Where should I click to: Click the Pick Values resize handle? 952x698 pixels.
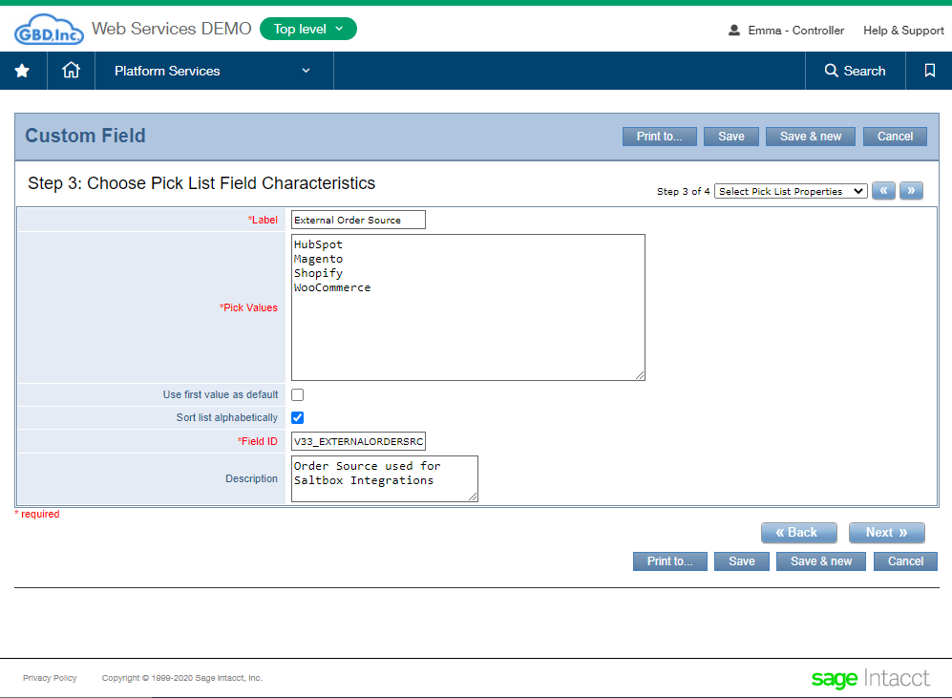(640, 375)
